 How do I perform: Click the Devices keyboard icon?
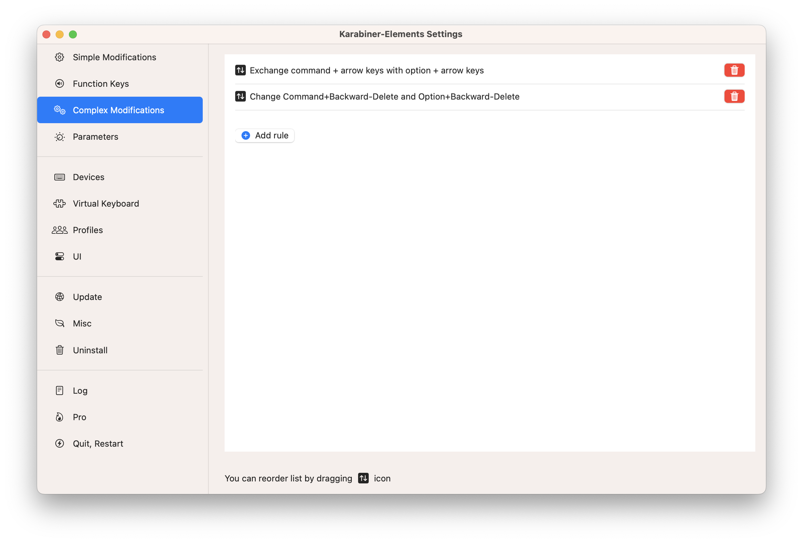click(59, 177)
